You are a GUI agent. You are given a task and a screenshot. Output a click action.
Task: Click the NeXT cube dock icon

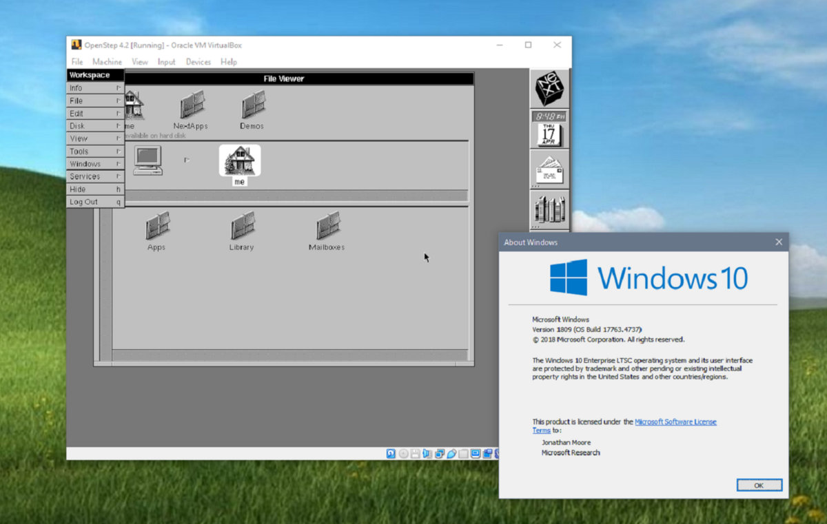tap(549, 88)
